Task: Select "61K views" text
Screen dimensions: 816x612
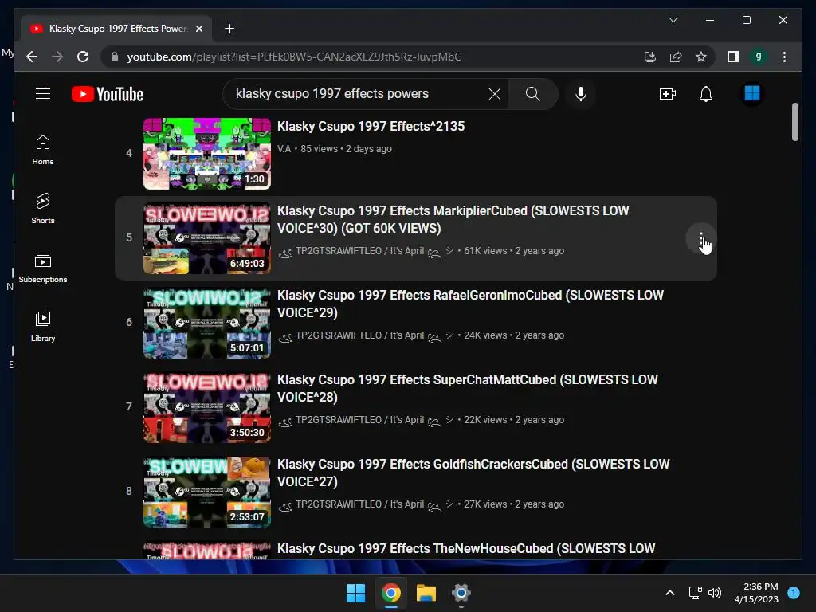Action: 485,251
